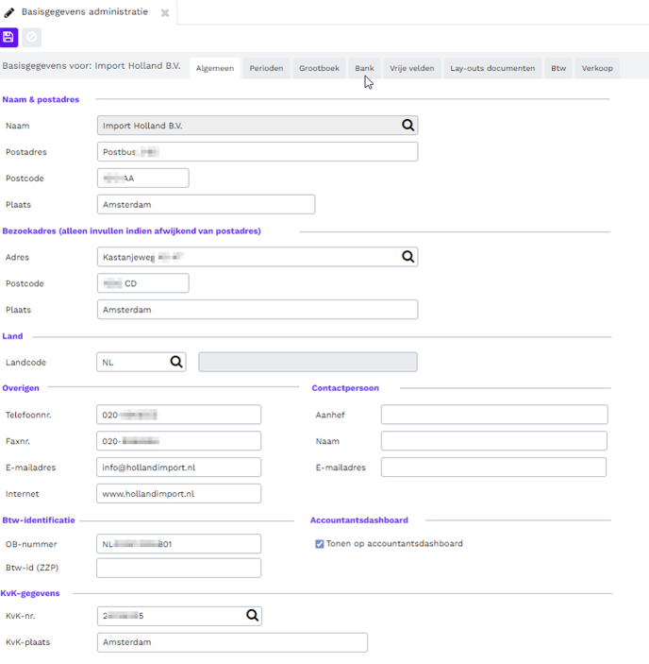Click the Postadres input field

(258, 152)
